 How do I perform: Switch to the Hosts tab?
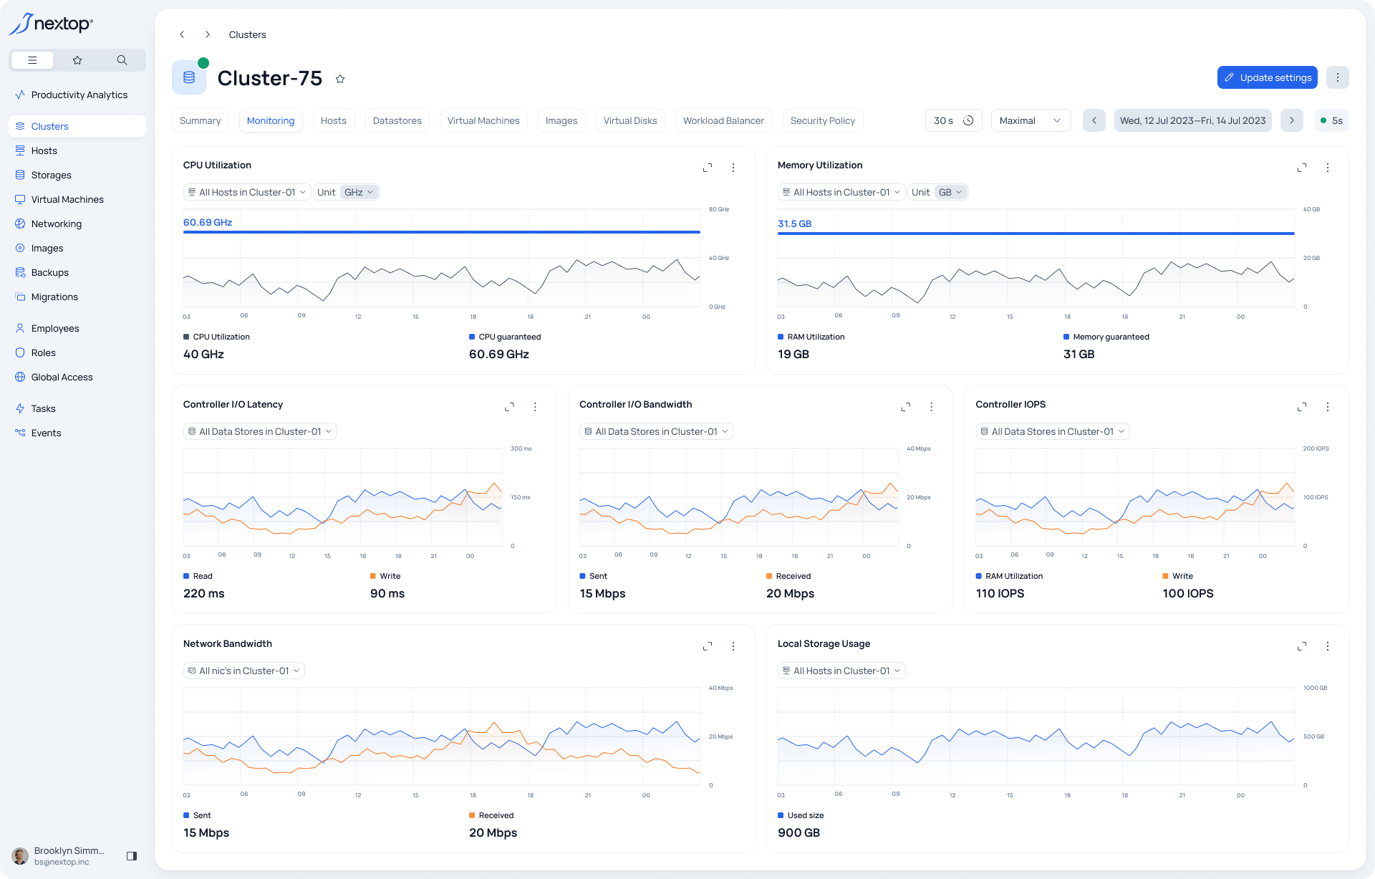(x=334, y=120)
